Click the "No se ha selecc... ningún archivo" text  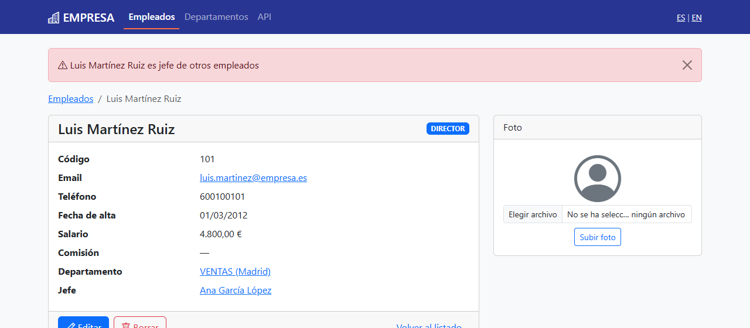pyautogui.click(x=626, y=214)
